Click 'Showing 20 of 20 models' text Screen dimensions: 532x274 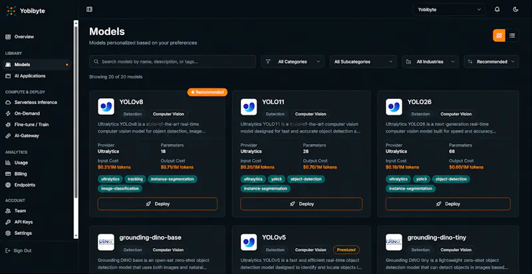[116, 77]
